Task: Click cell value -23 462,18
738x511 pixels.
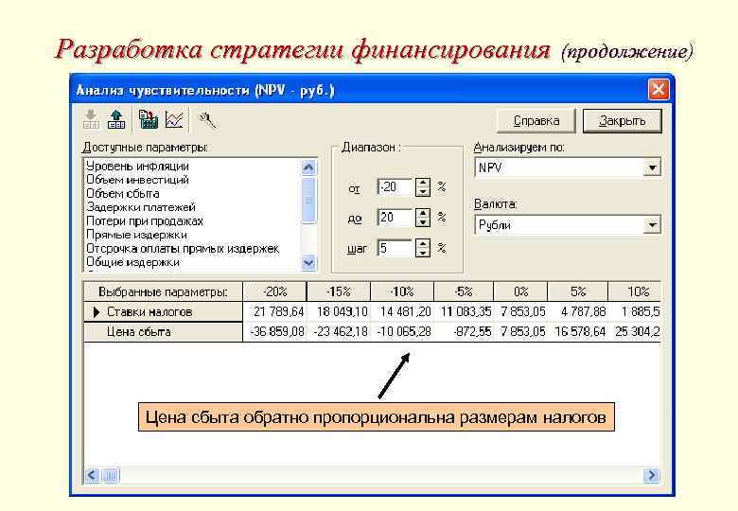Action: click(341, 332)
